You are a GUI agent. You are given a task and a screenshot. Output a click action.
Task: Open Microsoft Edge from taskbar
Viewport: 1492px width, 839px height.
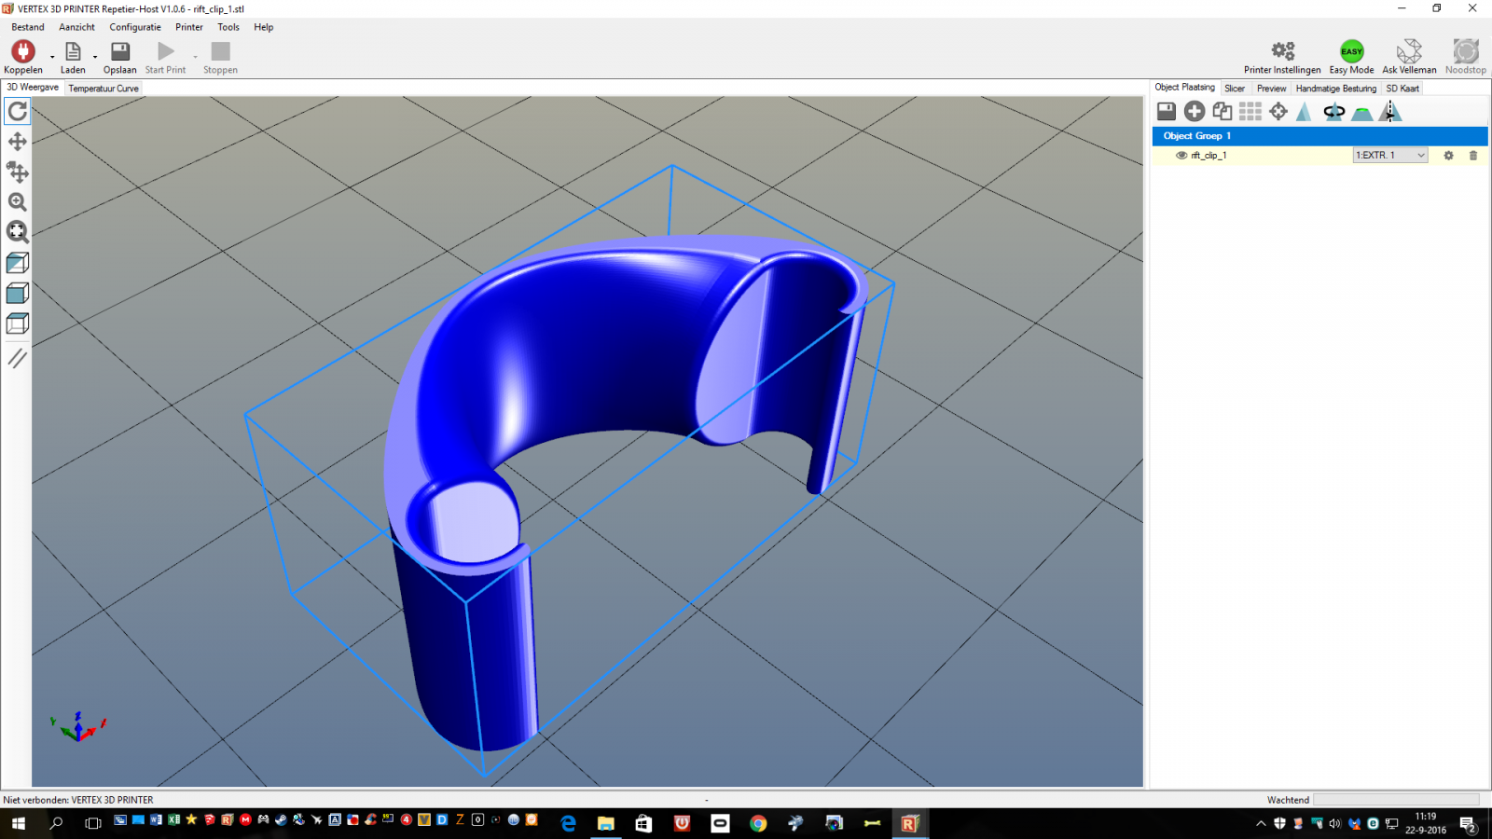568,823
